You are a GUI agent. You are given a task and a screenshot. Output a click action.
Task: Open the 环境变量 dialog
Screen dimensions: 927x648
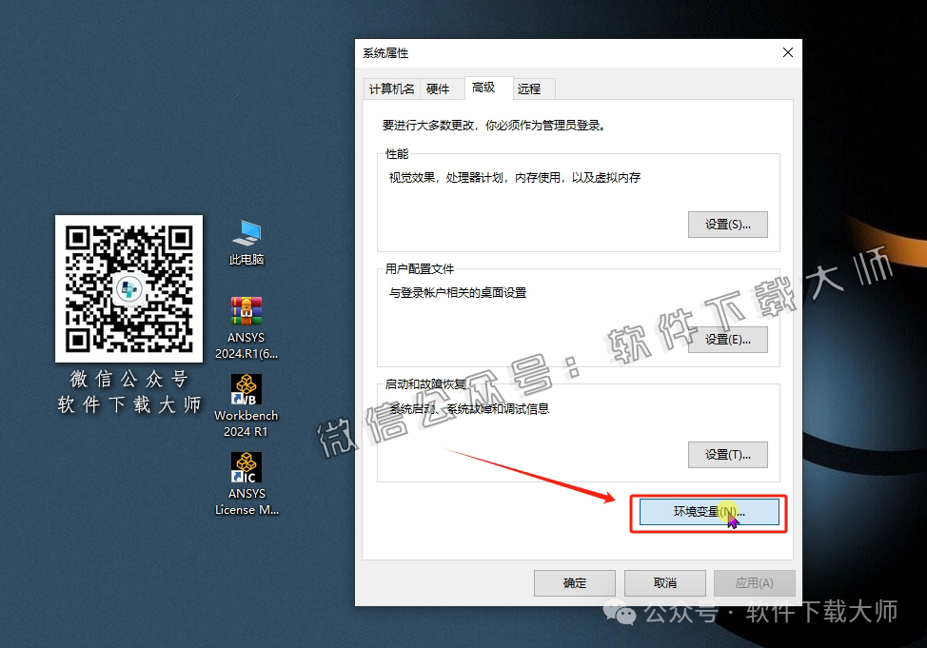click(x=708, y=512)
